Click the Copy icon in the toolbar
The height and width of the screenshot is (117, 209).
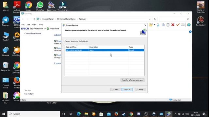163,25
